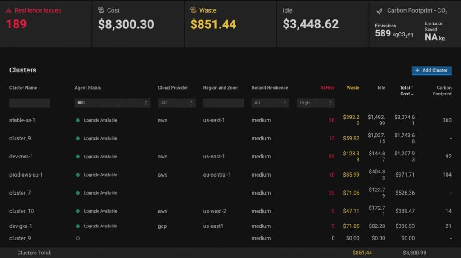461x258 pixels.
Task: Toggle the Agent Status filter switch
Action: [81, 103]
